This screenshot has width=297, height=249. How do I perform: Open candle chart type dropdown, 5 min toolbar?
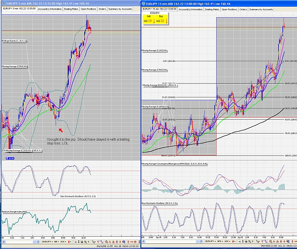click(x=70, y=241)
